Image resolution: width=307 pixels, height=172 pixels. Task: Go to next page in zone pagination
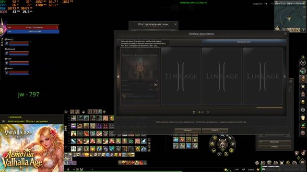point(208,112)
